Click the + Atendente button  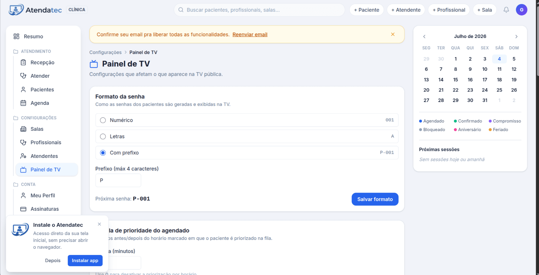pos(406,10)
